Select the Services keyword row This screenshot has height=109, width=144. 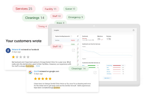tap(67, 40)
